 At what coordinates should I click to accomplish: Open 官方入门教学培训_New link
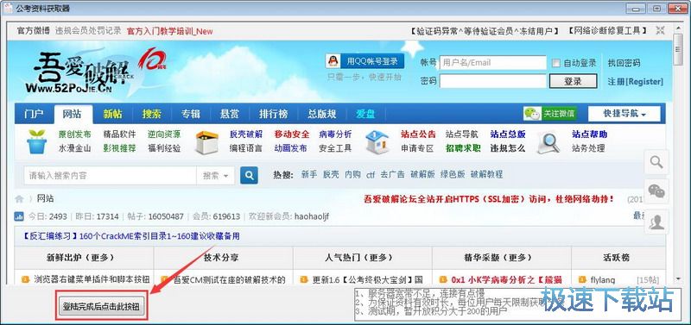(x=169, y=31)
